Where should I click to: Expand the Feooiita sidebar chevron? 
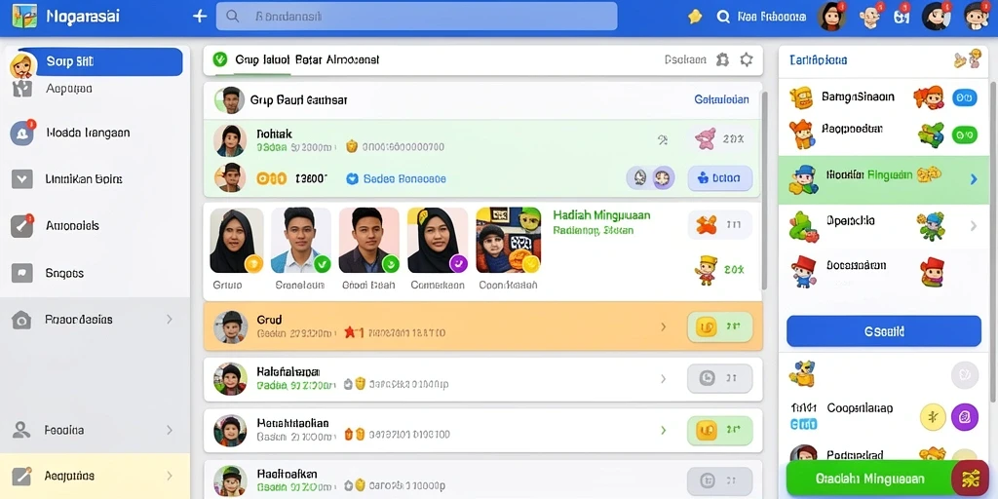coord(170,430)
